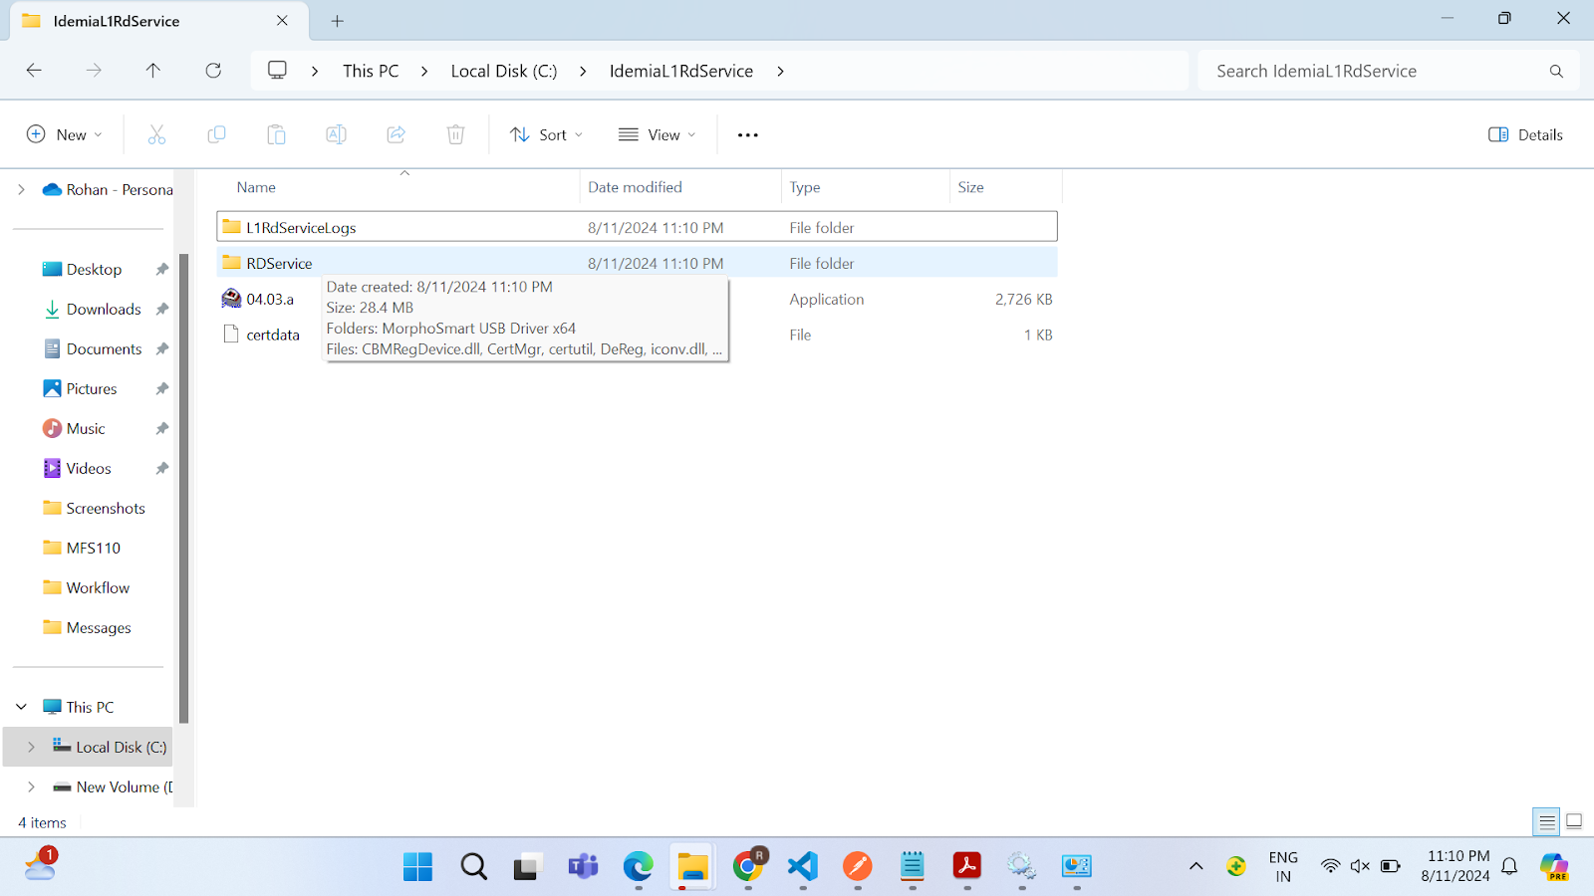The image size is (1594, 896).
Task: Close the IdemiaL1RdService tab
Action: [x=282, y=21]
